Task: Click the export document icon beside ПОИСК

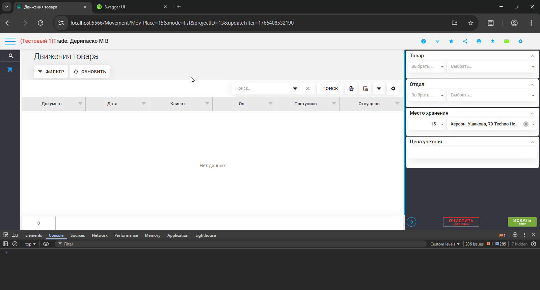Action: (x=352, y=88)
